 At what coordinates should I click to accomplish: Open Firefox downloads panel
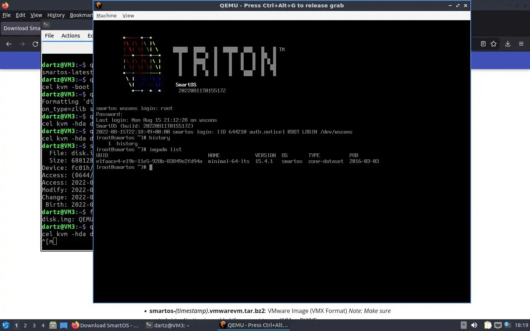coord(508,44)
